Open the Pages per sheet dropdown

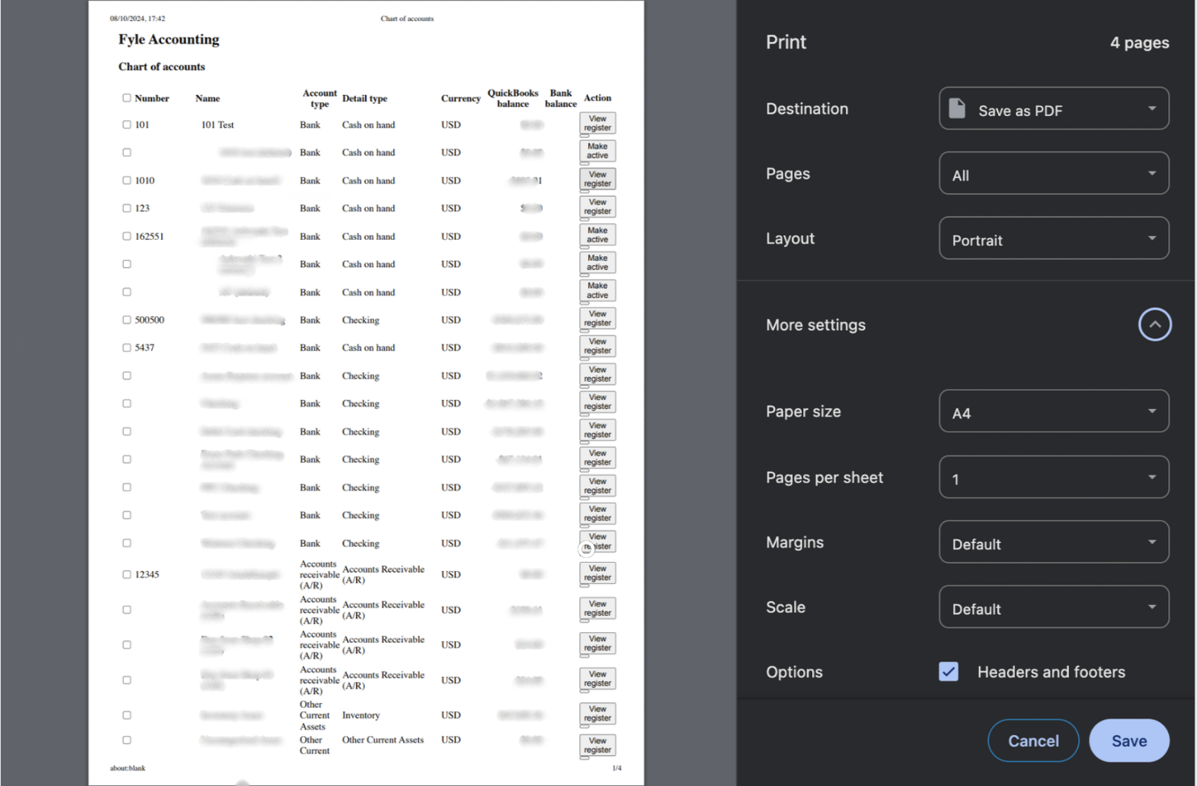pyautogui.click(x=1054, y=477)
